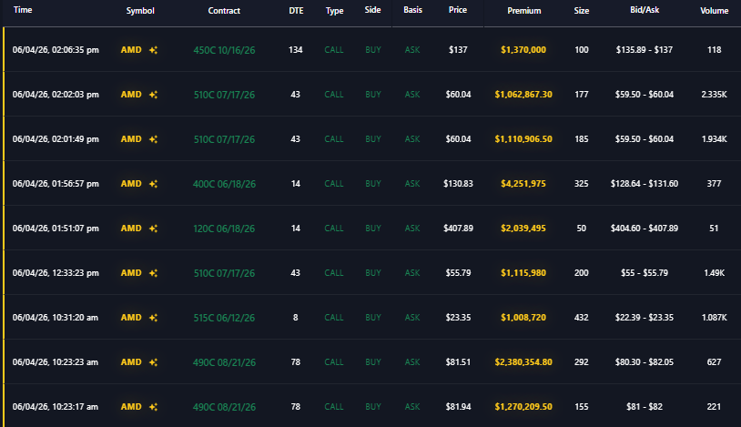Click timestamp 06/04/26, 10:23:23 am

click(x=56, y=362)
